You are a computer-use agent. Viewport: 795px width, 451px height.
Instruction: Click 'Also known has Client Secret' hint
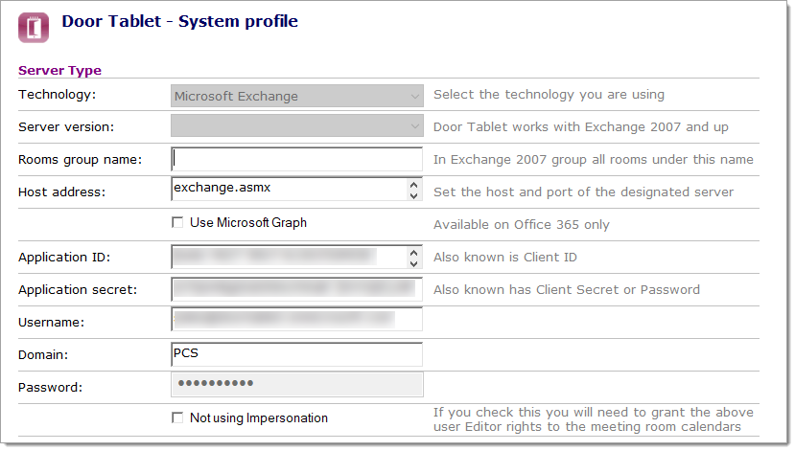tap(567, 289)
